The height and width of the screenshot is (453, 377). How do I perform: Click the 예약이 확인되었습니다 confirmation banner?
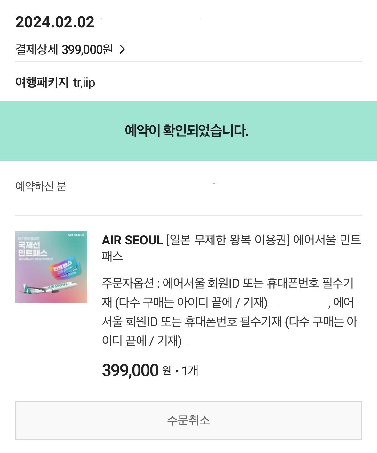[x=188, y=131]
